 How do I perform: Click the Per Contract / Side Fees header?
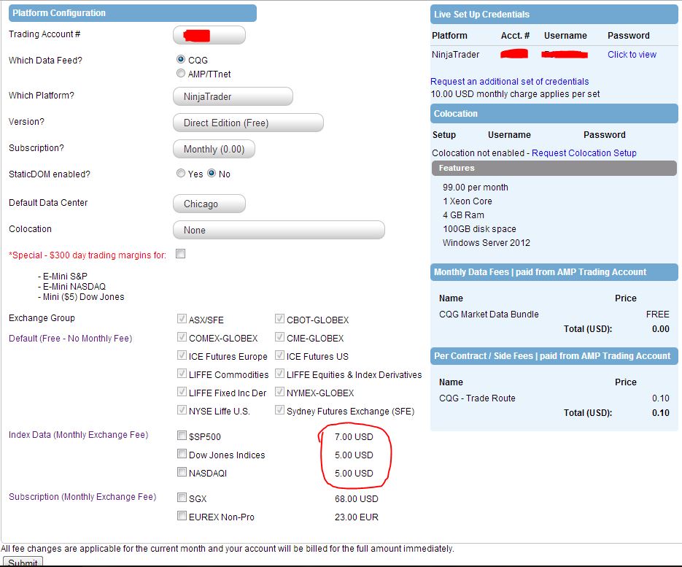tap(554, 356)
